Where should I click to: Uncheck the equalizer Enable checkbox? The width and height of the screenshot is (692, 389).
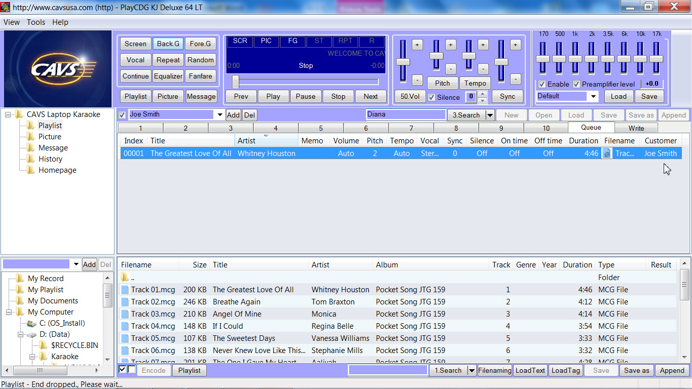tap(542, 84)
